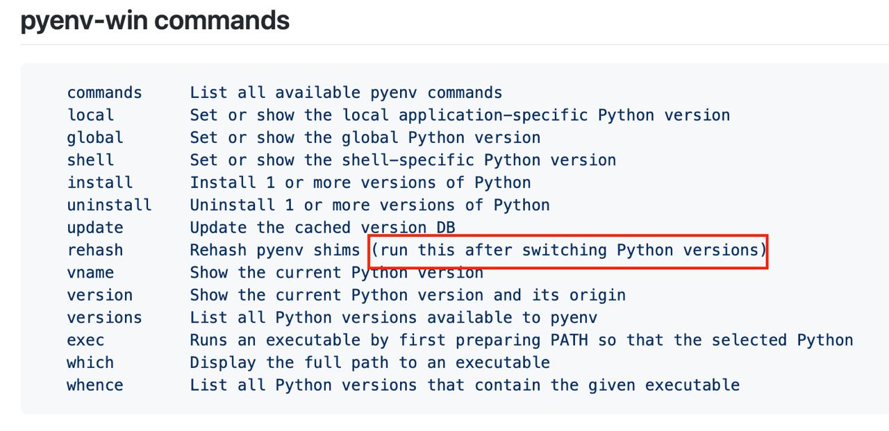Select the 'shell' command name
This screenshot has height=431, width=889.
(x=90, y=160)
